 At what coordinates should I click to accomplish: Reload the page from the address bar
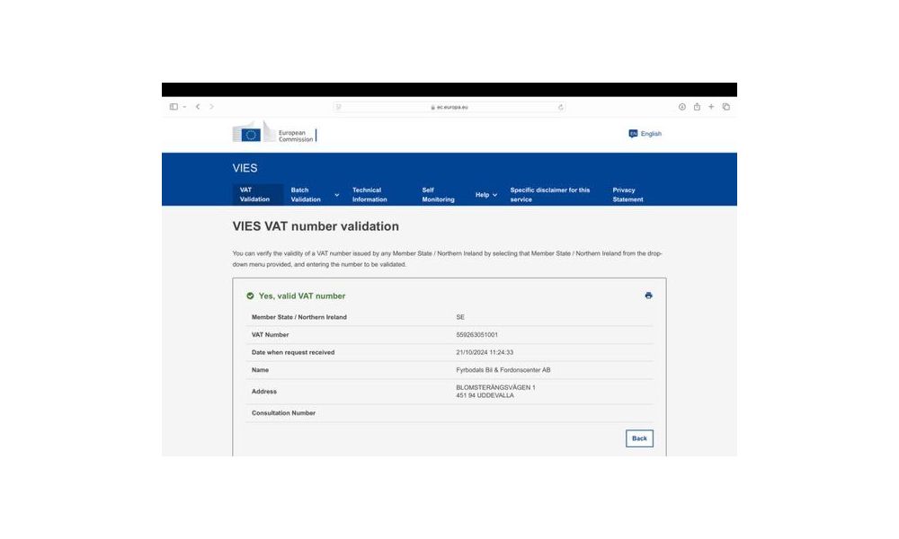[561, 107]
